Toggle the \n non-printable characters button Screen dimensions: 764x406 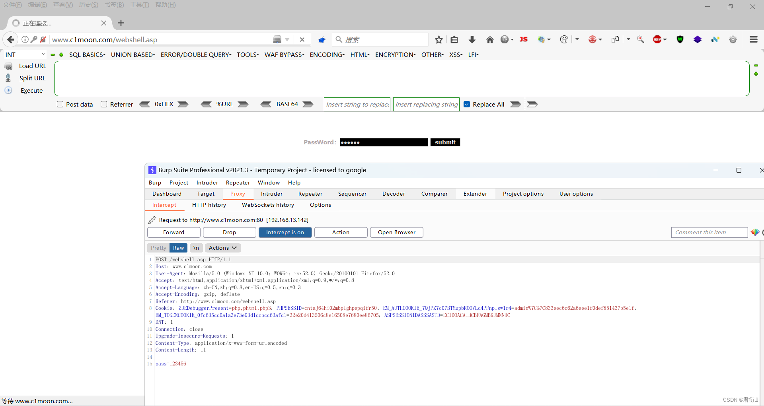[x=196, y=248]
